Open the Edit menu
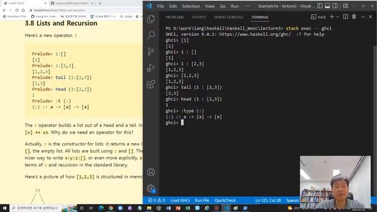 click(173, 6)
